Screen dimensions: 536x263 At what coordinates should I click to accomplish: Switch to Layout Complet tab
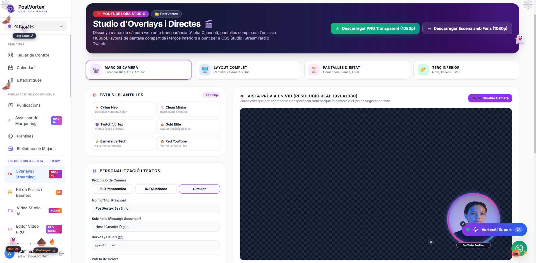tap(248, 70)
